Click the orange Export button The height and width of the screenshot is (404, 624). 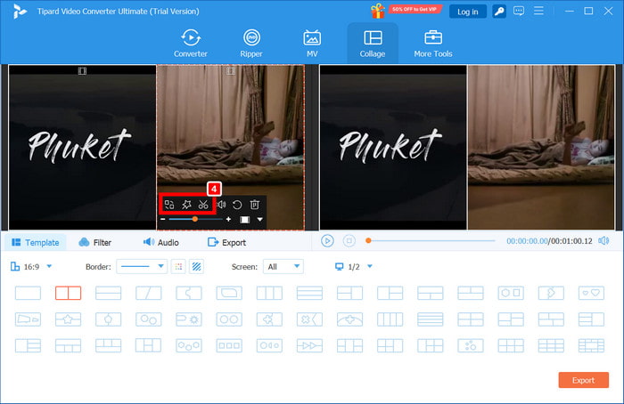click(583, 380)
